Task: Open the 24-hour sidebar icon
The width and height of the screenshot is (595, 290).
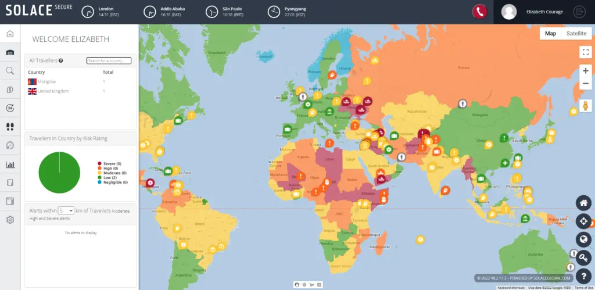Action: pos(10,108)
